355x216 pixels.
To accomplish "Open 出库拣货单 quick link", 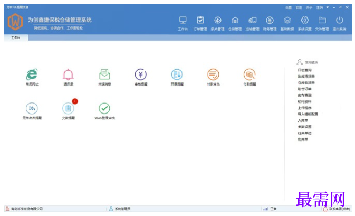I will pyautogui.click(x=306, y=77).
